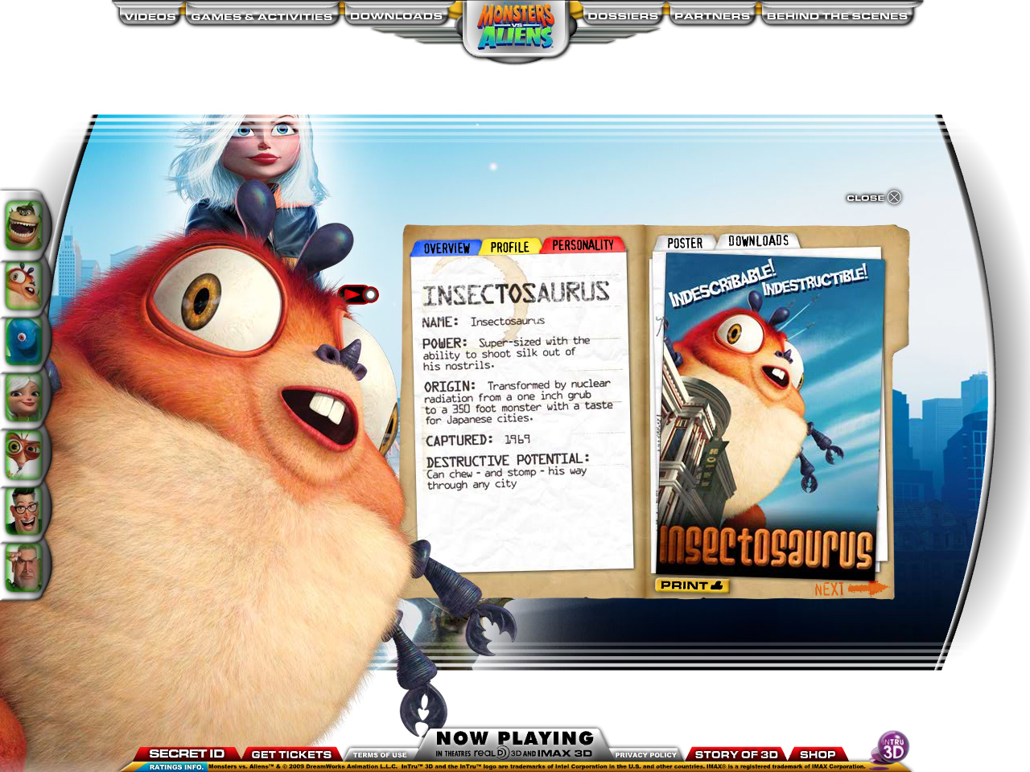Click the 'CAPTURED: 1969' line
This screenshot has height=772, width=1030.
[478, 440]
